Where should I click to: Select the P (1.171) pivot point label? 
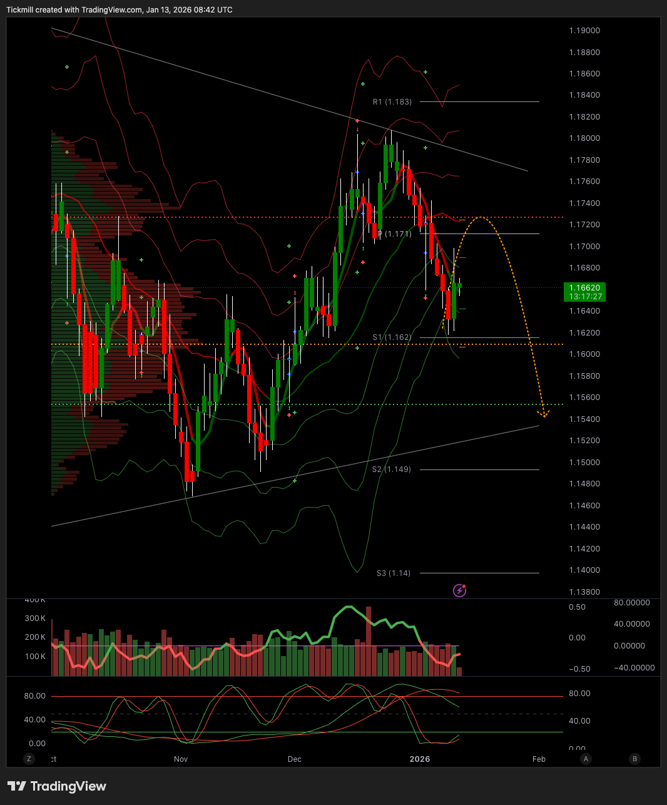tap(394, 233)
